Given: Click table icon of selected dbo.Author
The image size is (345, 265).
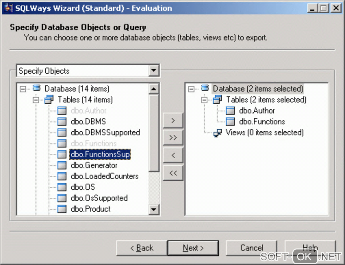Looking at the screenshot, I should point(230,110).
